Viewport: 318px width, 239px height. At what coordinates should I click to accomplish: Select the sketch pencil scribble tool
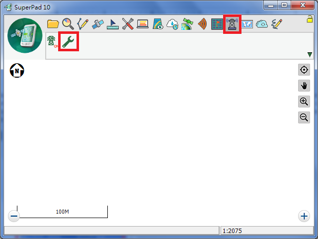coord(277,24)
